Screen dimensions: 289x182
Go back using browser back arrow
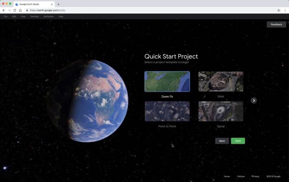4,10
